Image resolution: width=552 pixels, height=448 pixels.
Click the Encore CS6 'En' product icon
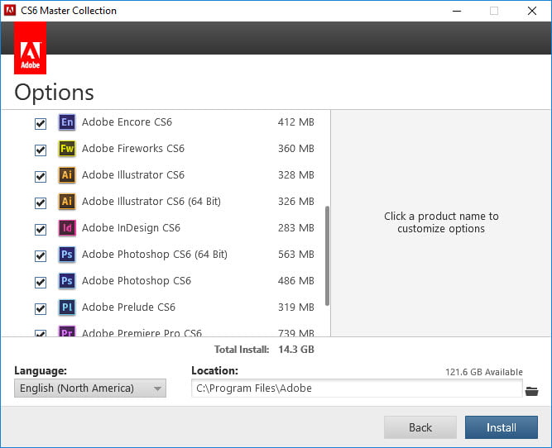click(67, 122)
